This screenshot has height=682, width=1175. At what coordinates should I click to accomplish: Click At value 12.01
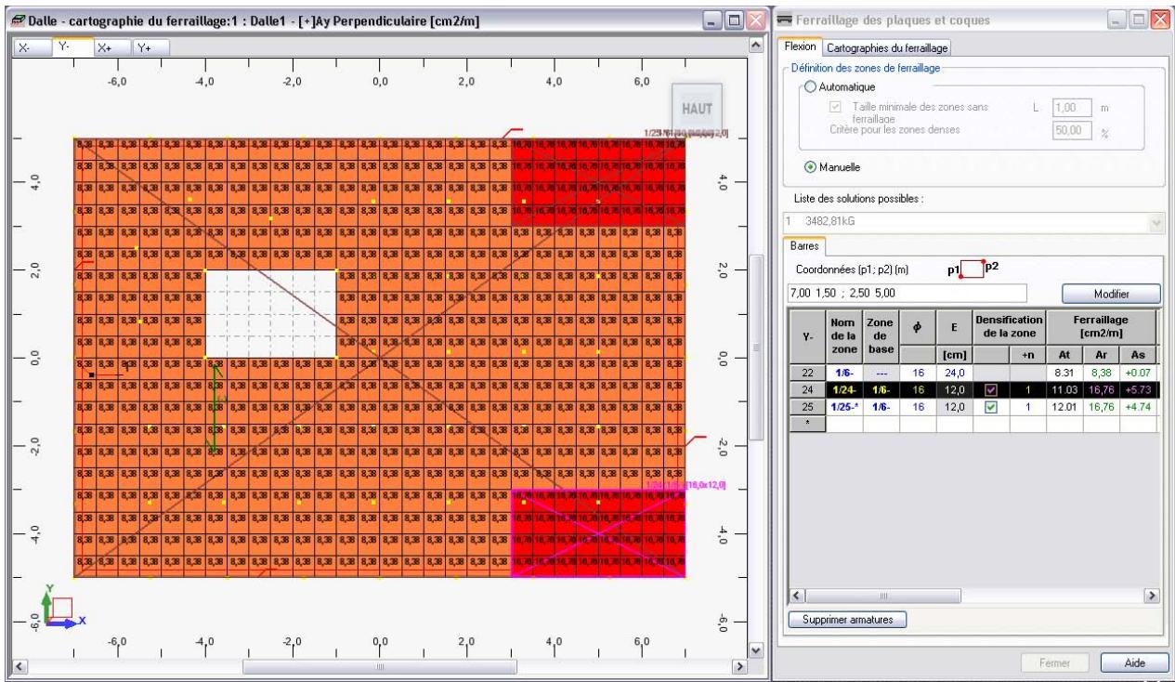1064,407
